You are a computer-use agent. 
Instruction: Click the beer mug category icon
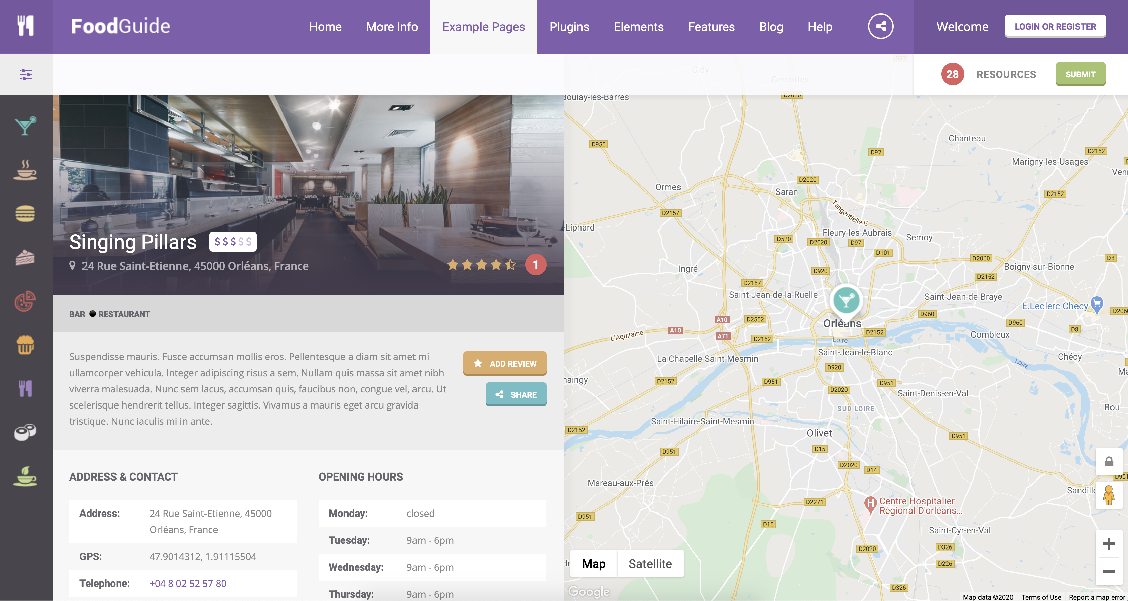tap(25, 345)
